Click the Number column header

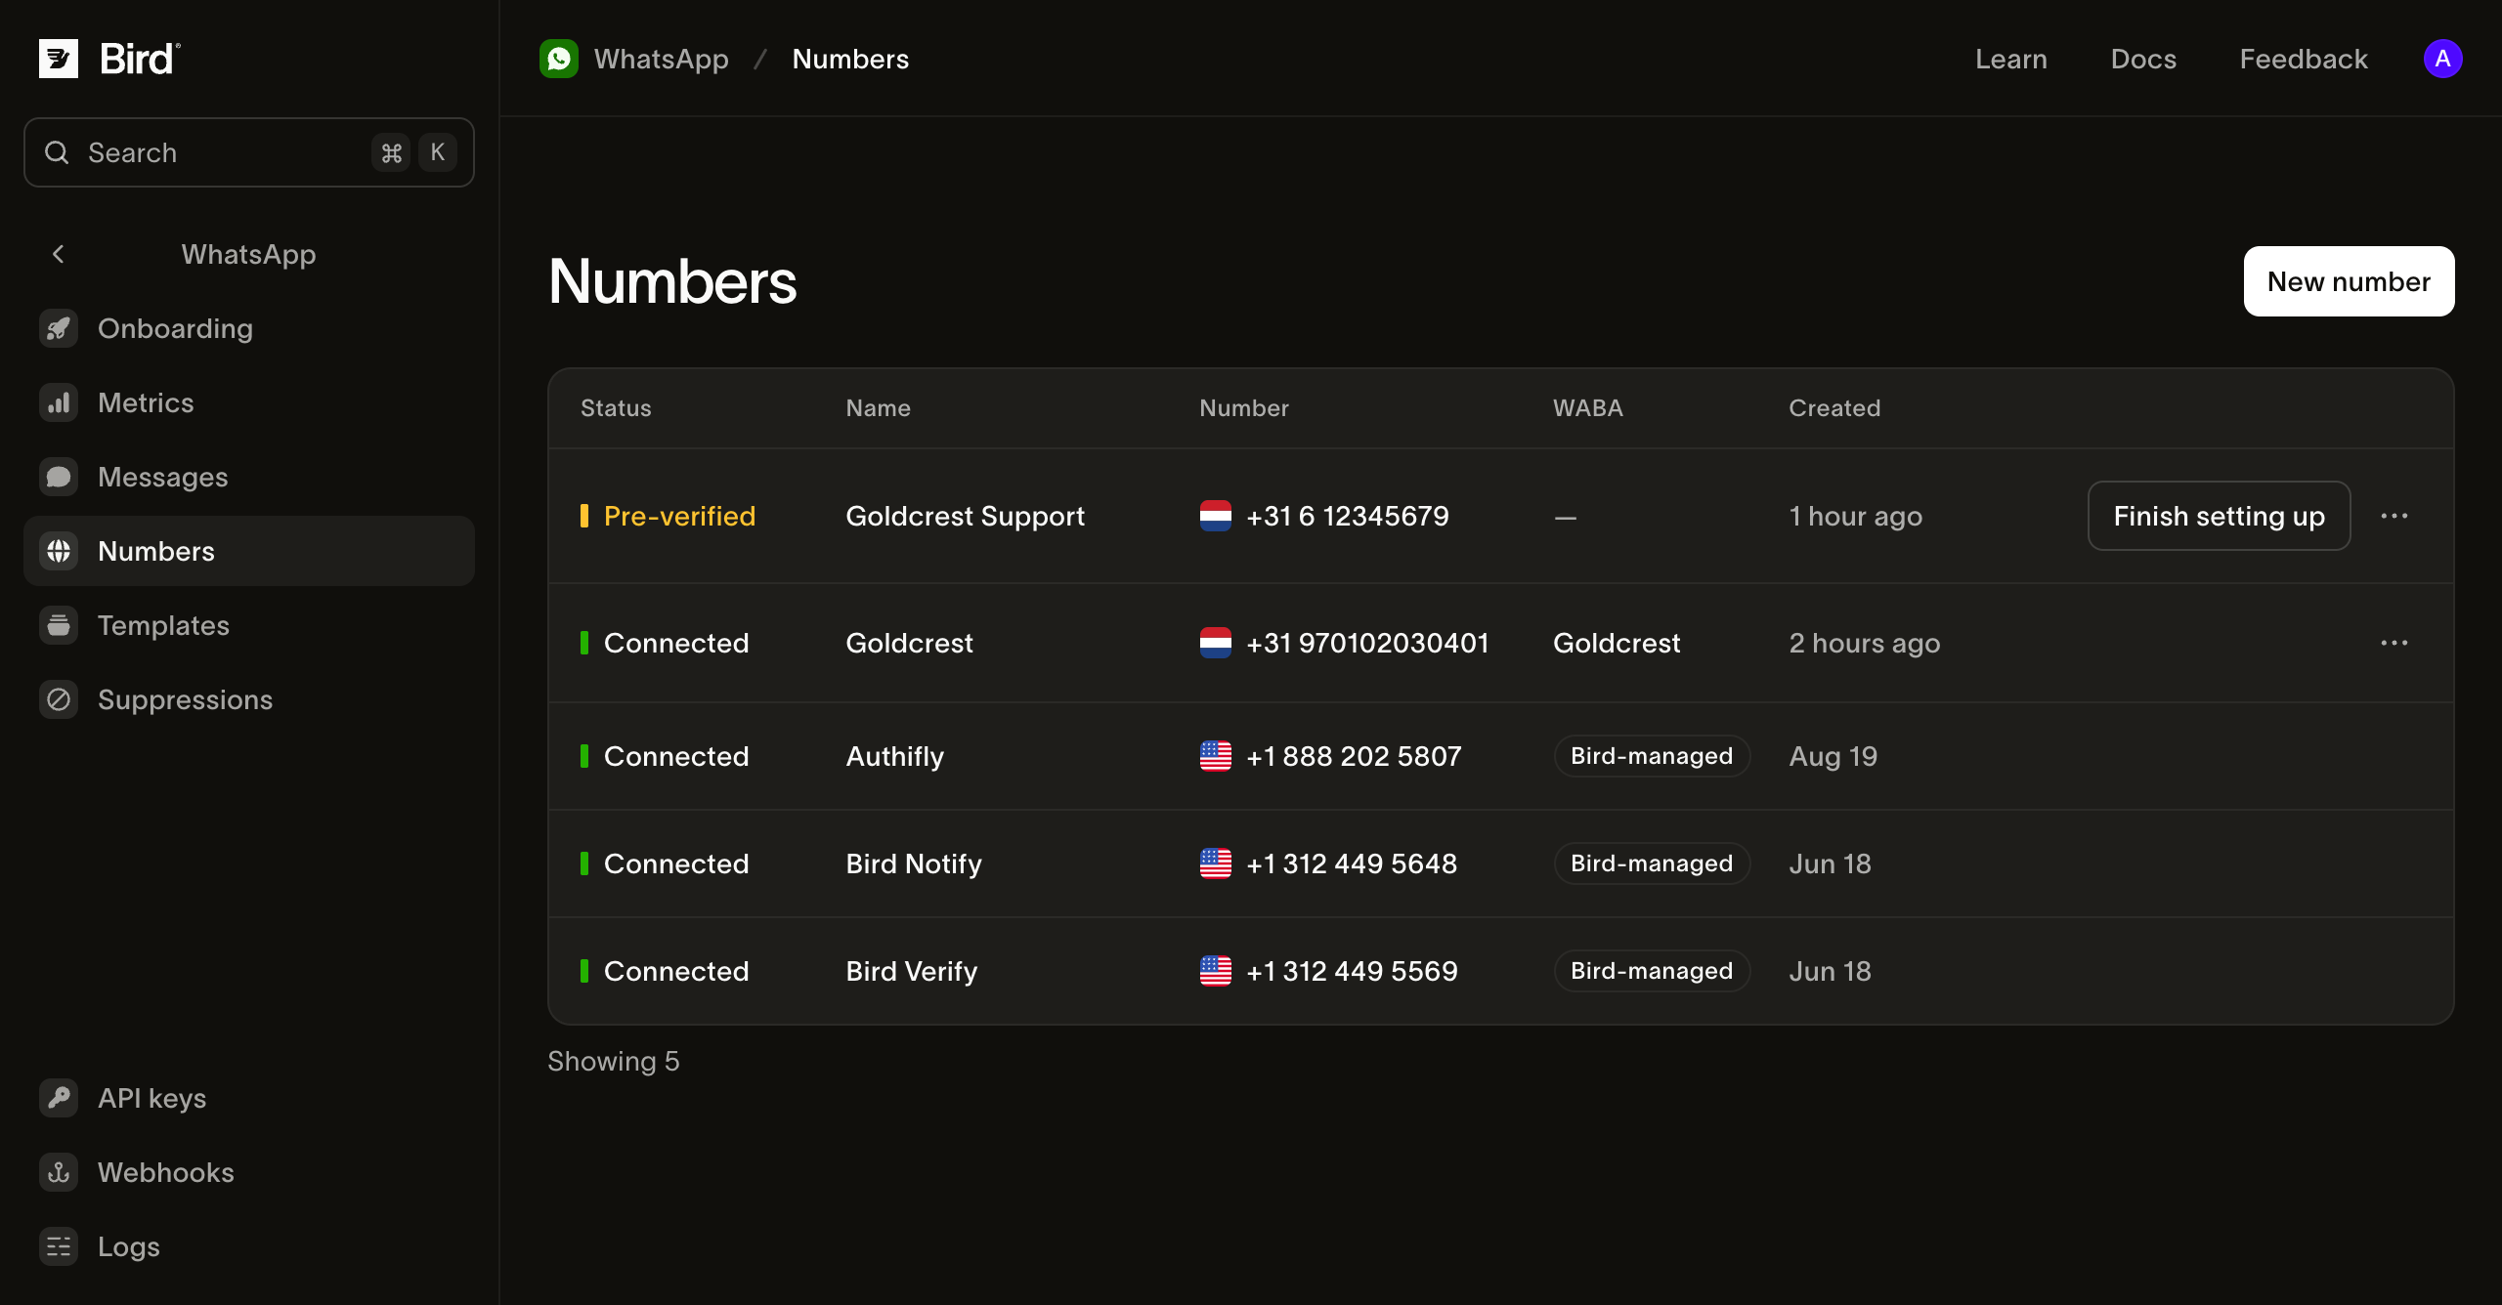pyautogui.click(x=1244, y=408)
